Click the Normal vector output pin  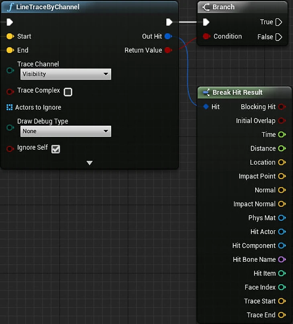pos(282,190)
